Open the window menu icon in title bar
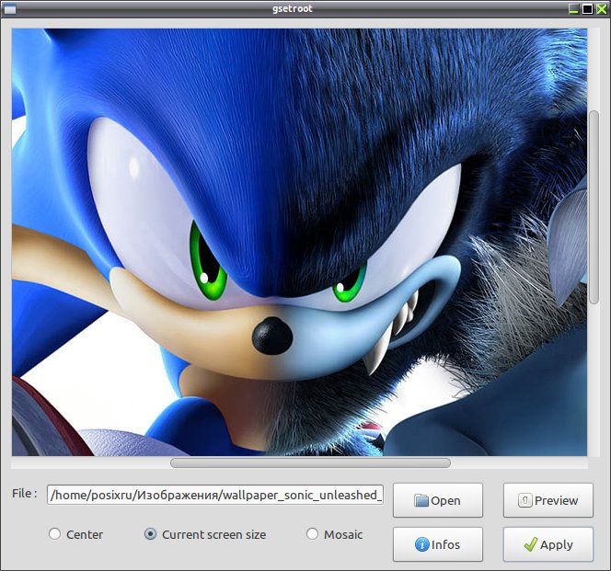Image resolution: width=611 pixels, height=571 pixels. [10, 8]
